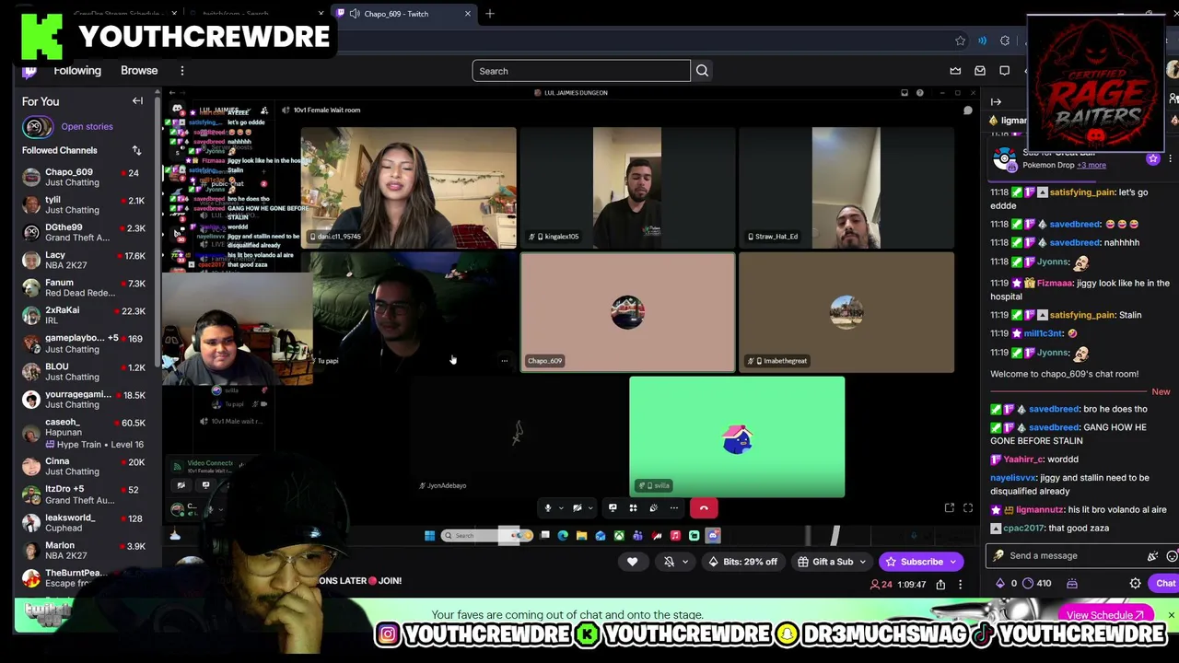Image resolution: width=1179 pixels, height=663 pixels.
Task: Click the +3 more drops link
Action: click(1091, 165)
